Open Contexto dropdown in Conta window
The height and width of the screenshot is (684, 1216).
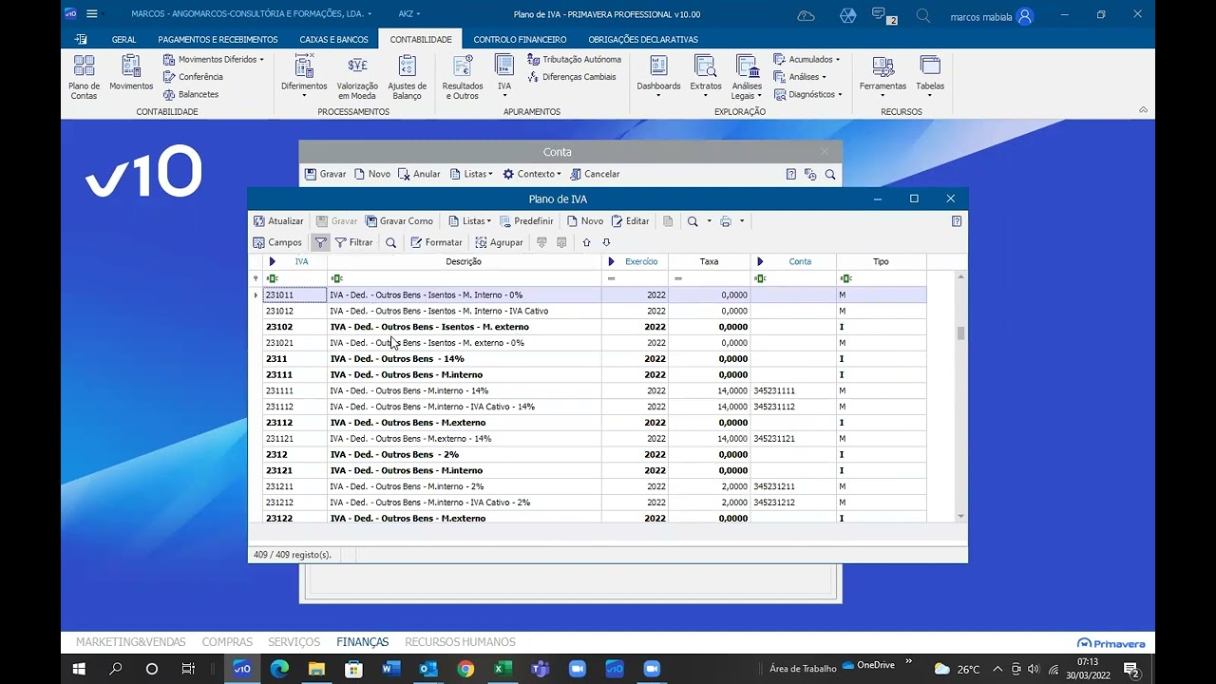click(x=532, y=174)
